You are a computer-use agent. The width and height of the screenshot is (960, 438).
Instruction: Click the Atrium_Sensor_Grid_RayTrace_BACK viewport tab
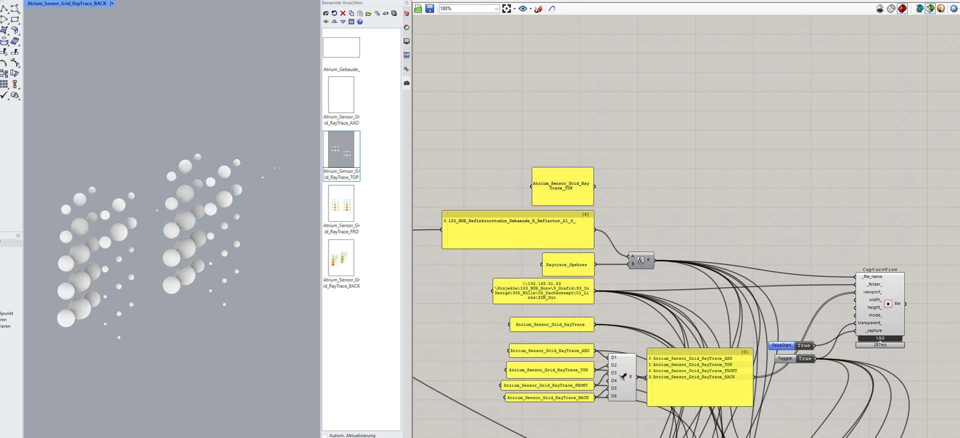(x=67, y=3)
